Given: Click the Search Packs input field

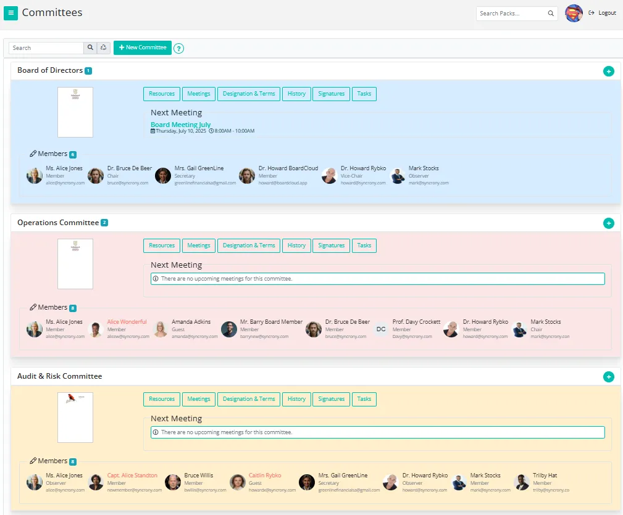Looking at the screenshot, I should (x=512, y=13).
